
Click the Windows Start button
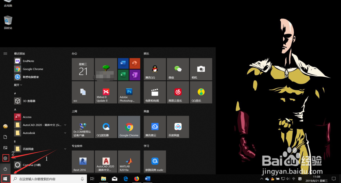(x=5, y=179)
